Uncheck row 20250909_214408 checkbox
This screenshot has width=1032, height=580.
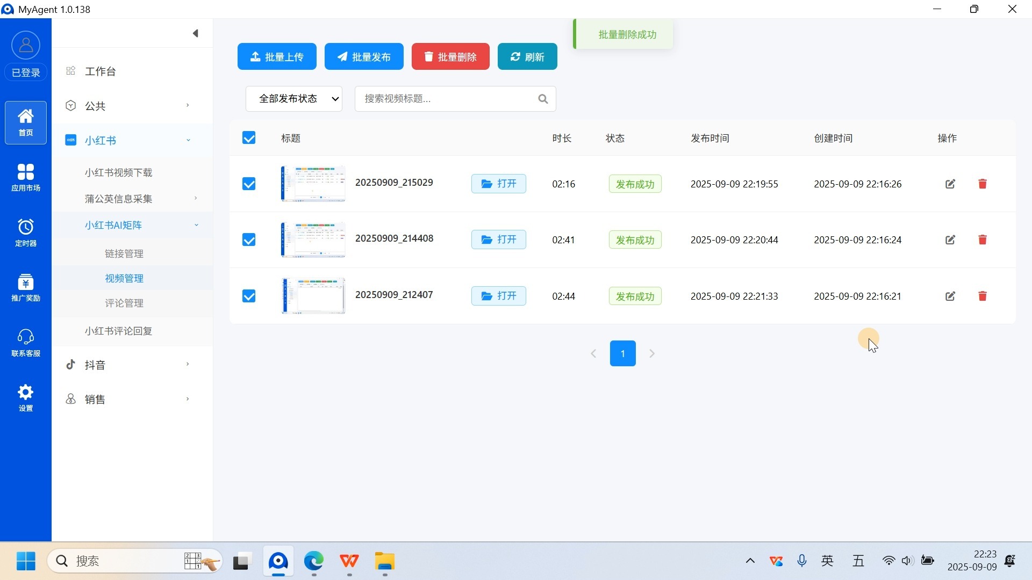coord(249,240)
